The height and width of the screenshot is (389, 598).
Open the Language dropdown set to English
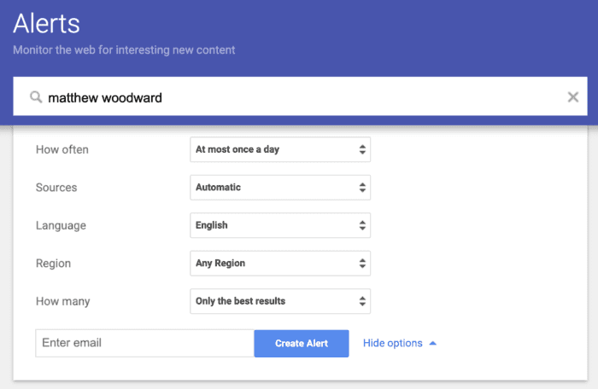click(280, 225)
